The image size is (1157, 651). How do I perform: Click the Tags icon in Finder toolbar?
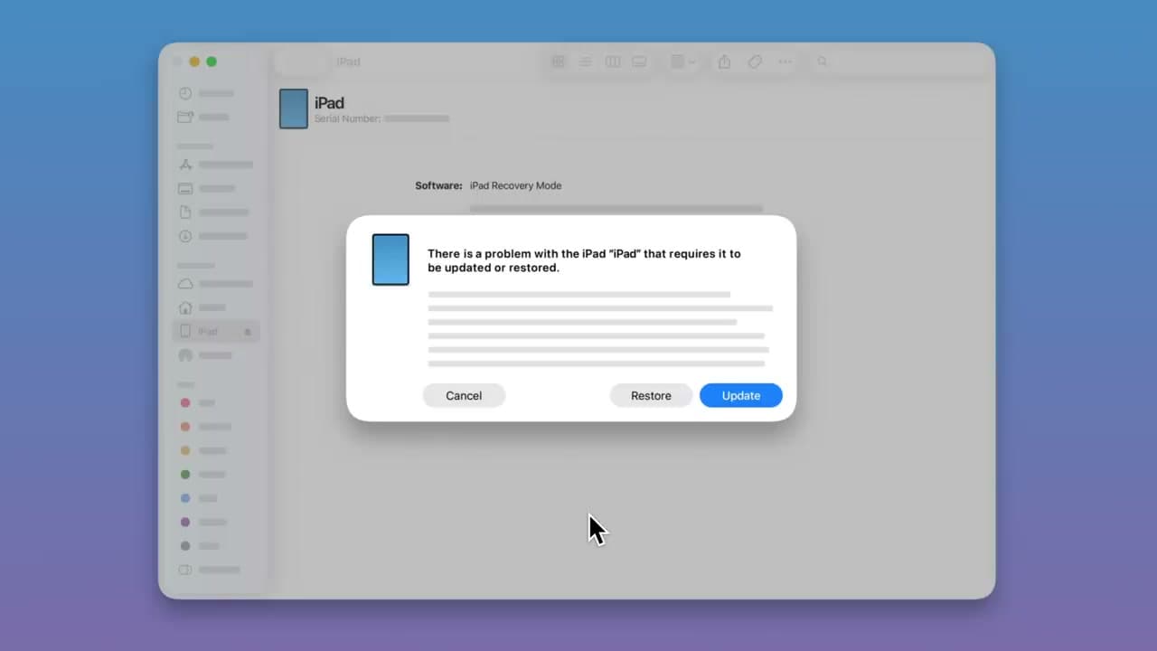[754, 61]
